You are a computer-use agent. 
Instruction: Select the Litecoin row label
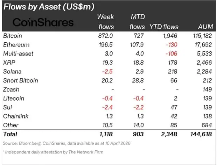coord(14,98)
